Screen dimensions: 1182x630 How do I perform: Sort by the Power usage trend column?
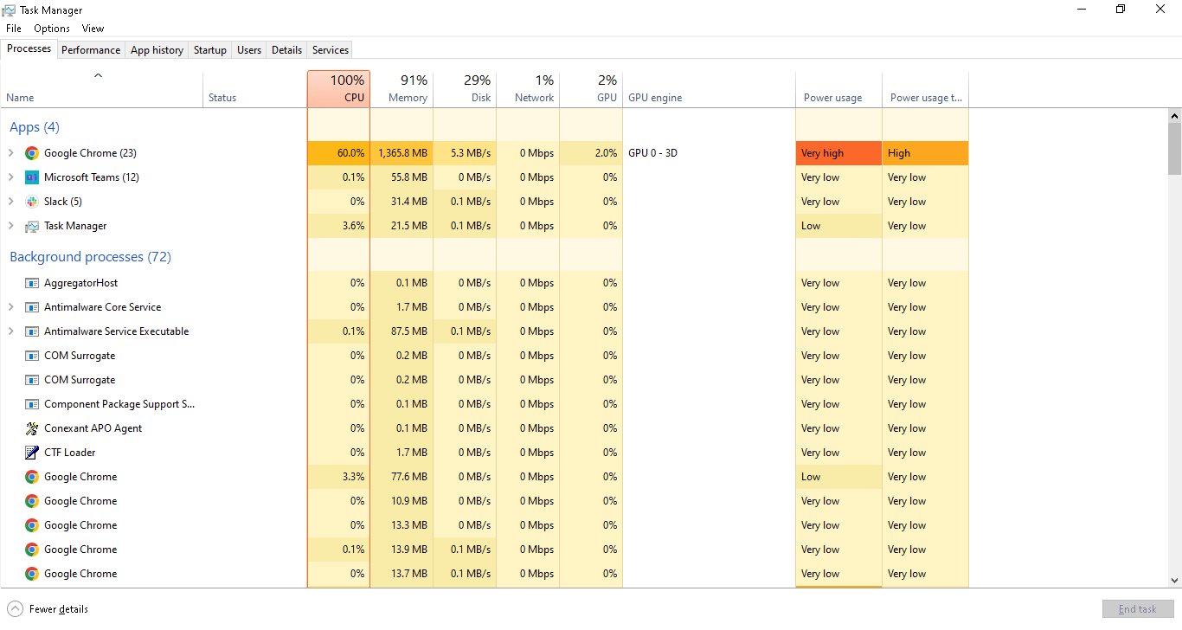(x=926, y=89)
